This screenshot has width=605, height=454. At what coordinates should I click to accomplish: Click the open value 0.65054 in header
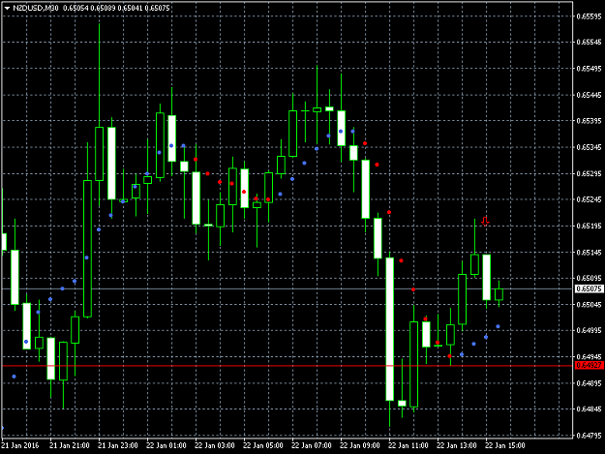[76, 8]
